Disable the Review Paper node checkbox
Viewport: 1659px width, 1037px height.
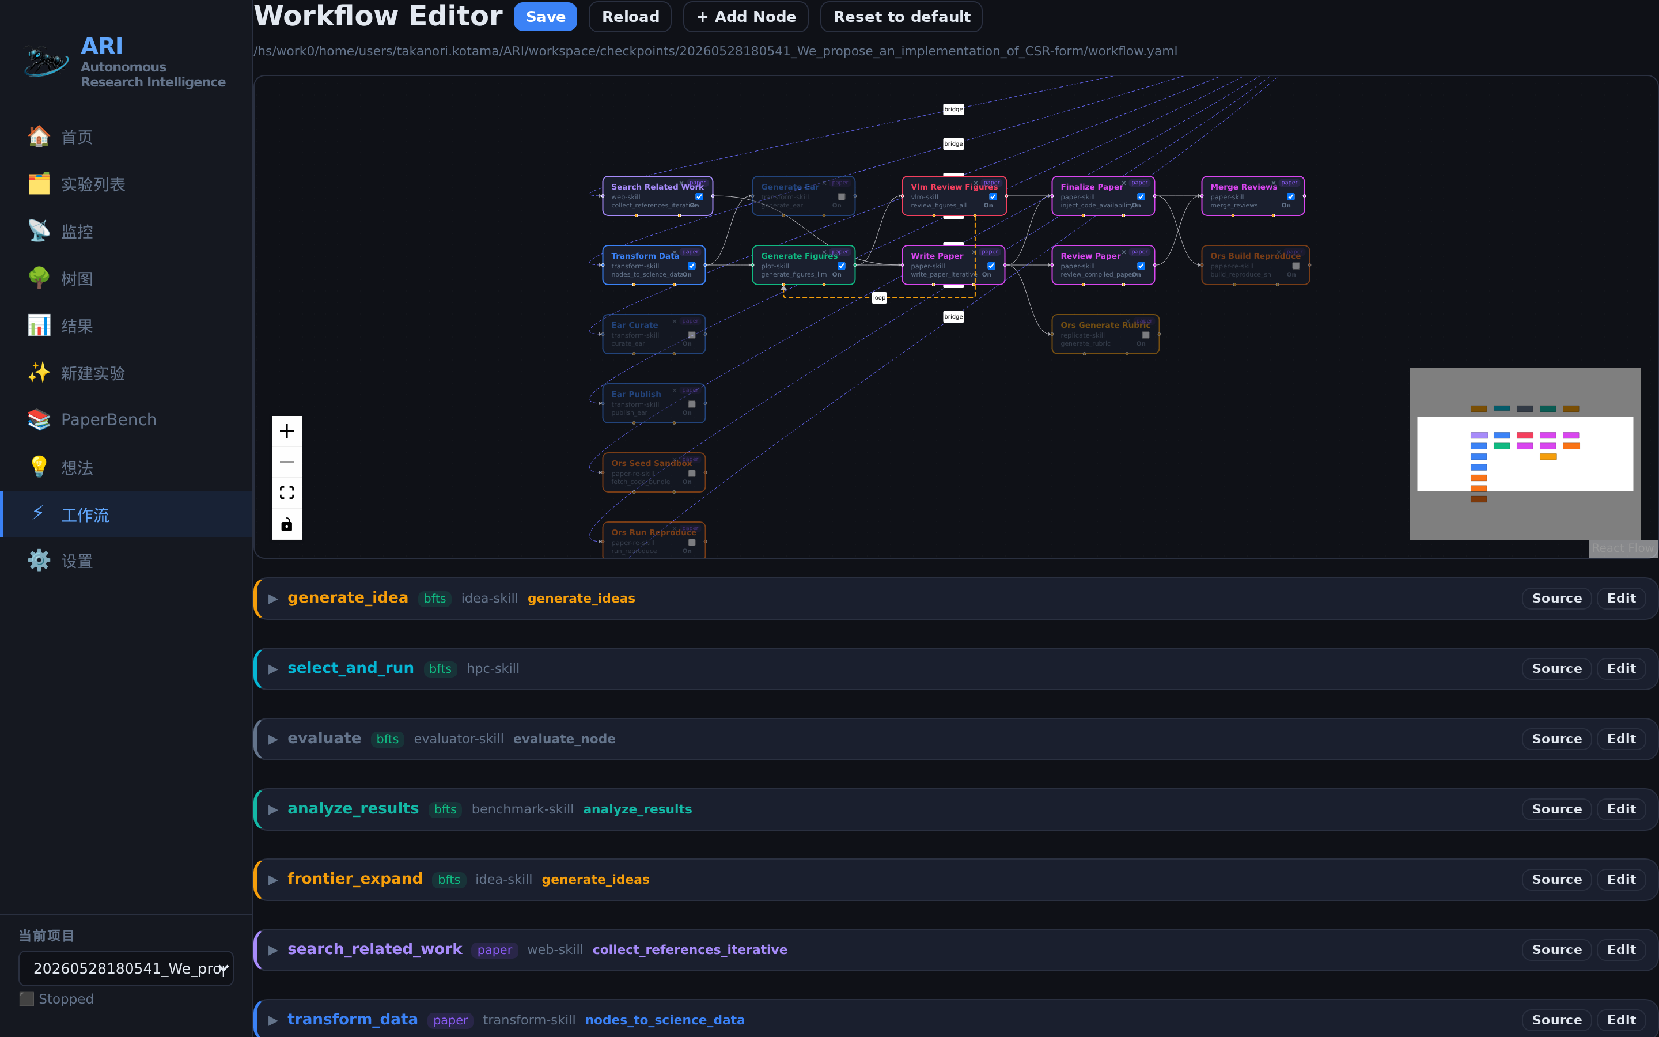coord(1141,266)
